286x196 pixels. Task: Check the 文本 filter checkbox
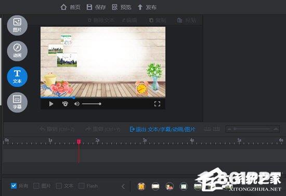[59, 186]
